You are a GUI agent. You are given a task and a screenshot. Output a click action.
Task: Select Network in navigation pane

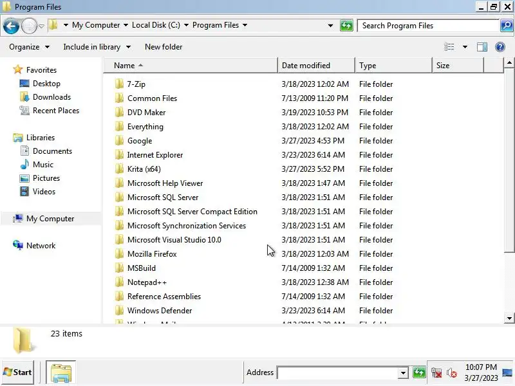[41, 246]
